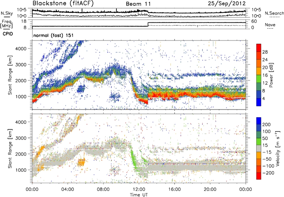Click the '60' tick on the Nave axis
This screenshot has height=197, width=284.
click(254, 21)
